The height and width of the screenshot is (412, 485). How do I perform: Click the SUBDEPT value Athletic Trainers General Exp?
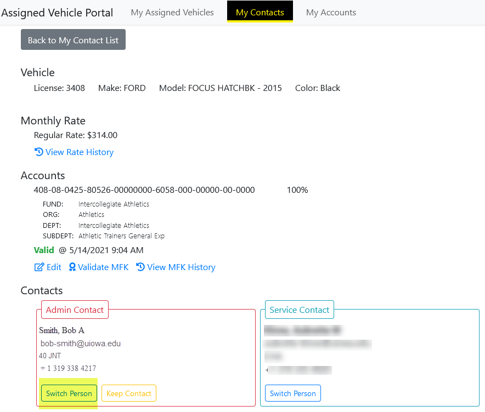122,236
